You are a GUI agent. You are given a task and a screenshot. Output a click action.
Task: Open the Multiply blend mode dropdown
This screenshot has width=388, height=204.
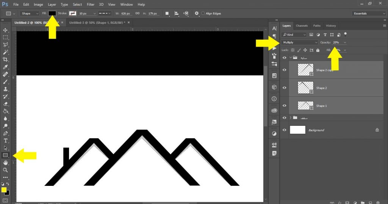pos(299,42)
